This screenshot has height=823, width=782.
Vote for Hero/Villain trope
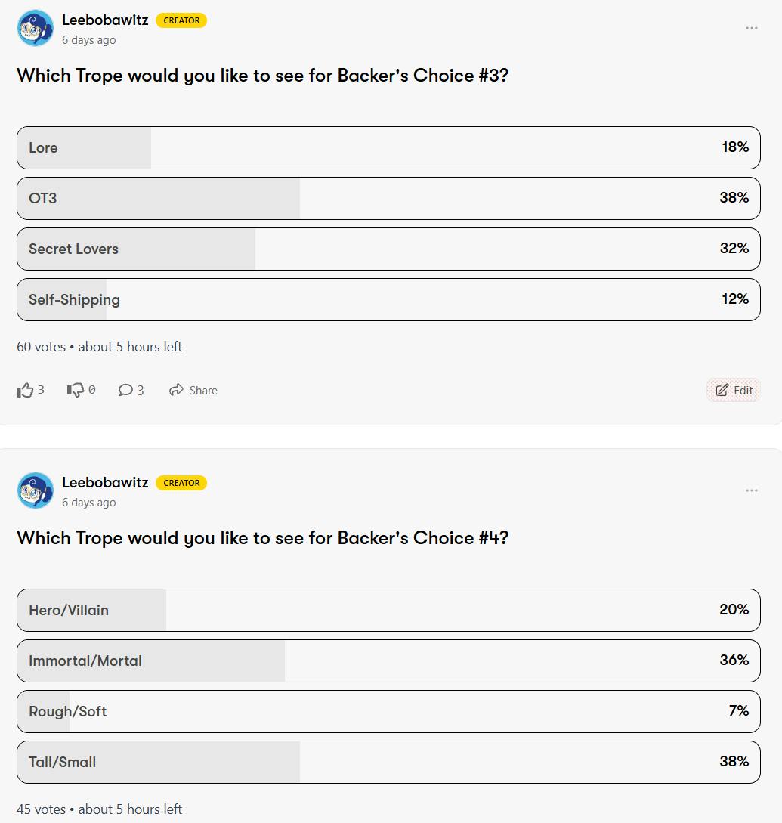(x=388, y=610)
